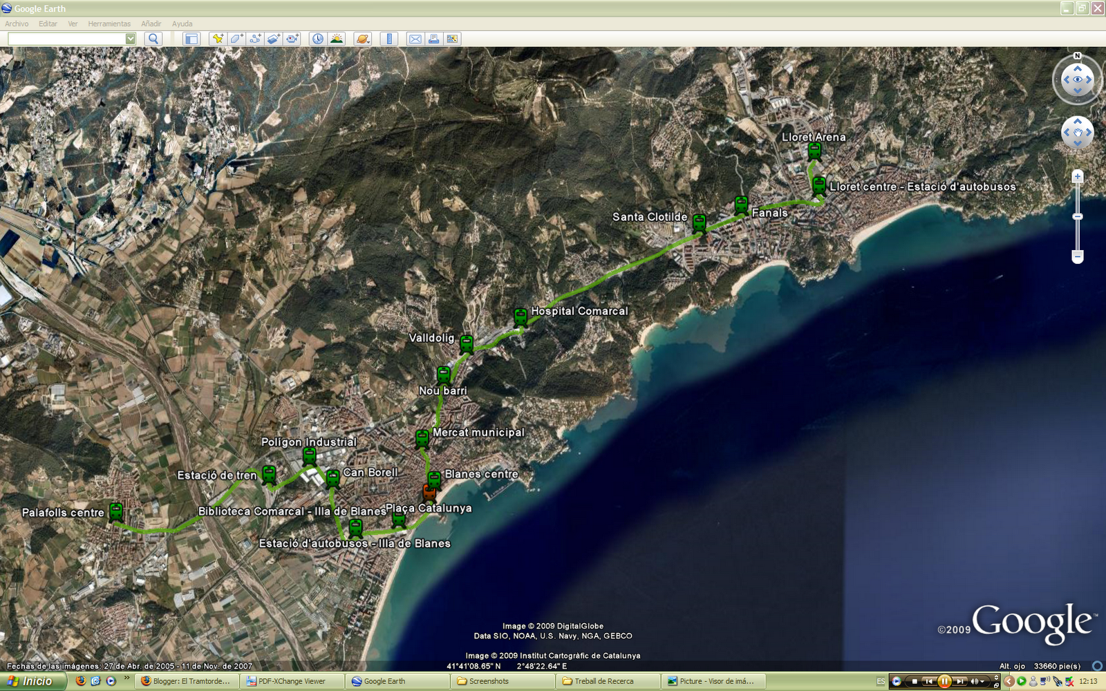Expand hidden system tray icons
Screen dimensions: 1106x691
(1010, 681)
